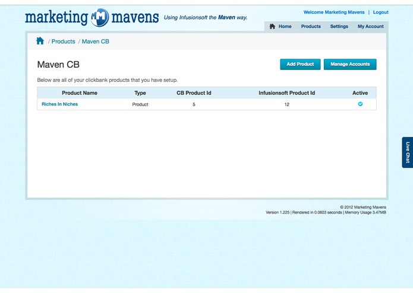The height and width of the screenshot is (293, 413).
Task: Click the Type cell reading Product
Action: pos(140,104)
